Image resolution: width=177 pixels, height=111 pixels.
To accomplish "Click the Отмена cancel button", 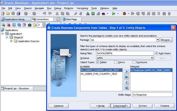I will [x=165, y=106].
